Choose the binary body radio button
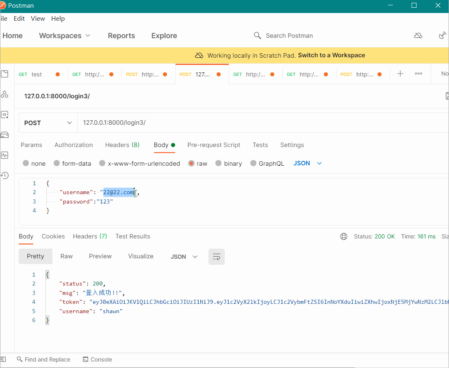The image size is (449, 368). tap(219, 163)
